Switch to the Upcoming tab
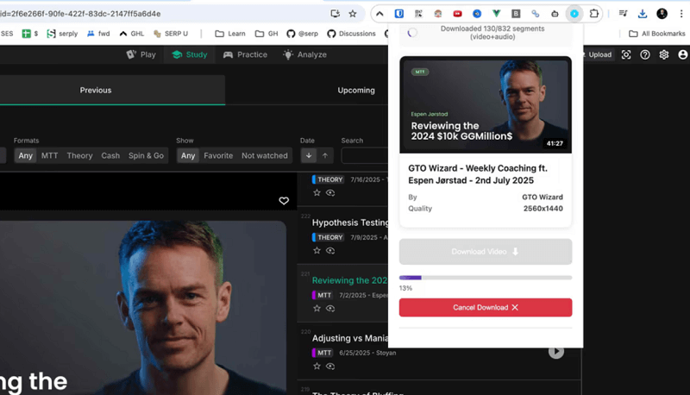 [x=356, y=91]
